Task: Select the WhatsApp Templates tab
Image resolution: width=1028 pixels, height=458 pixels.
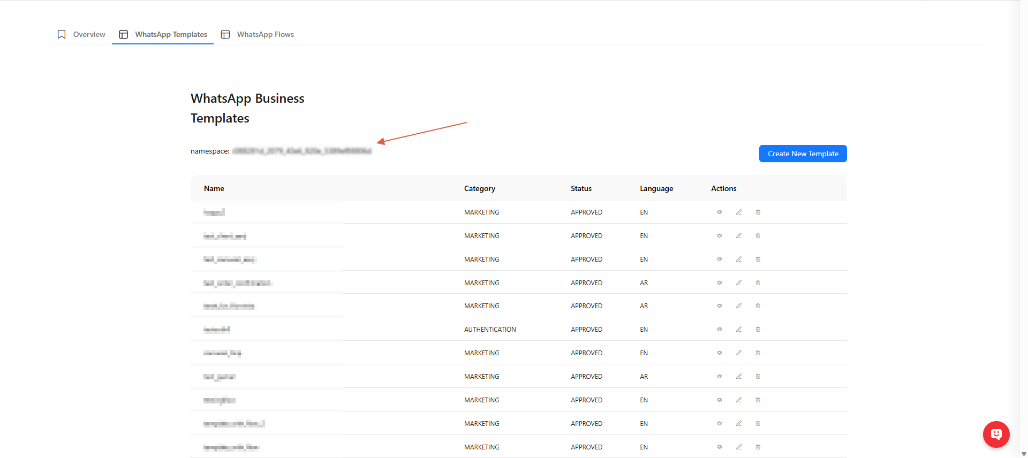Action: (163, 34)
